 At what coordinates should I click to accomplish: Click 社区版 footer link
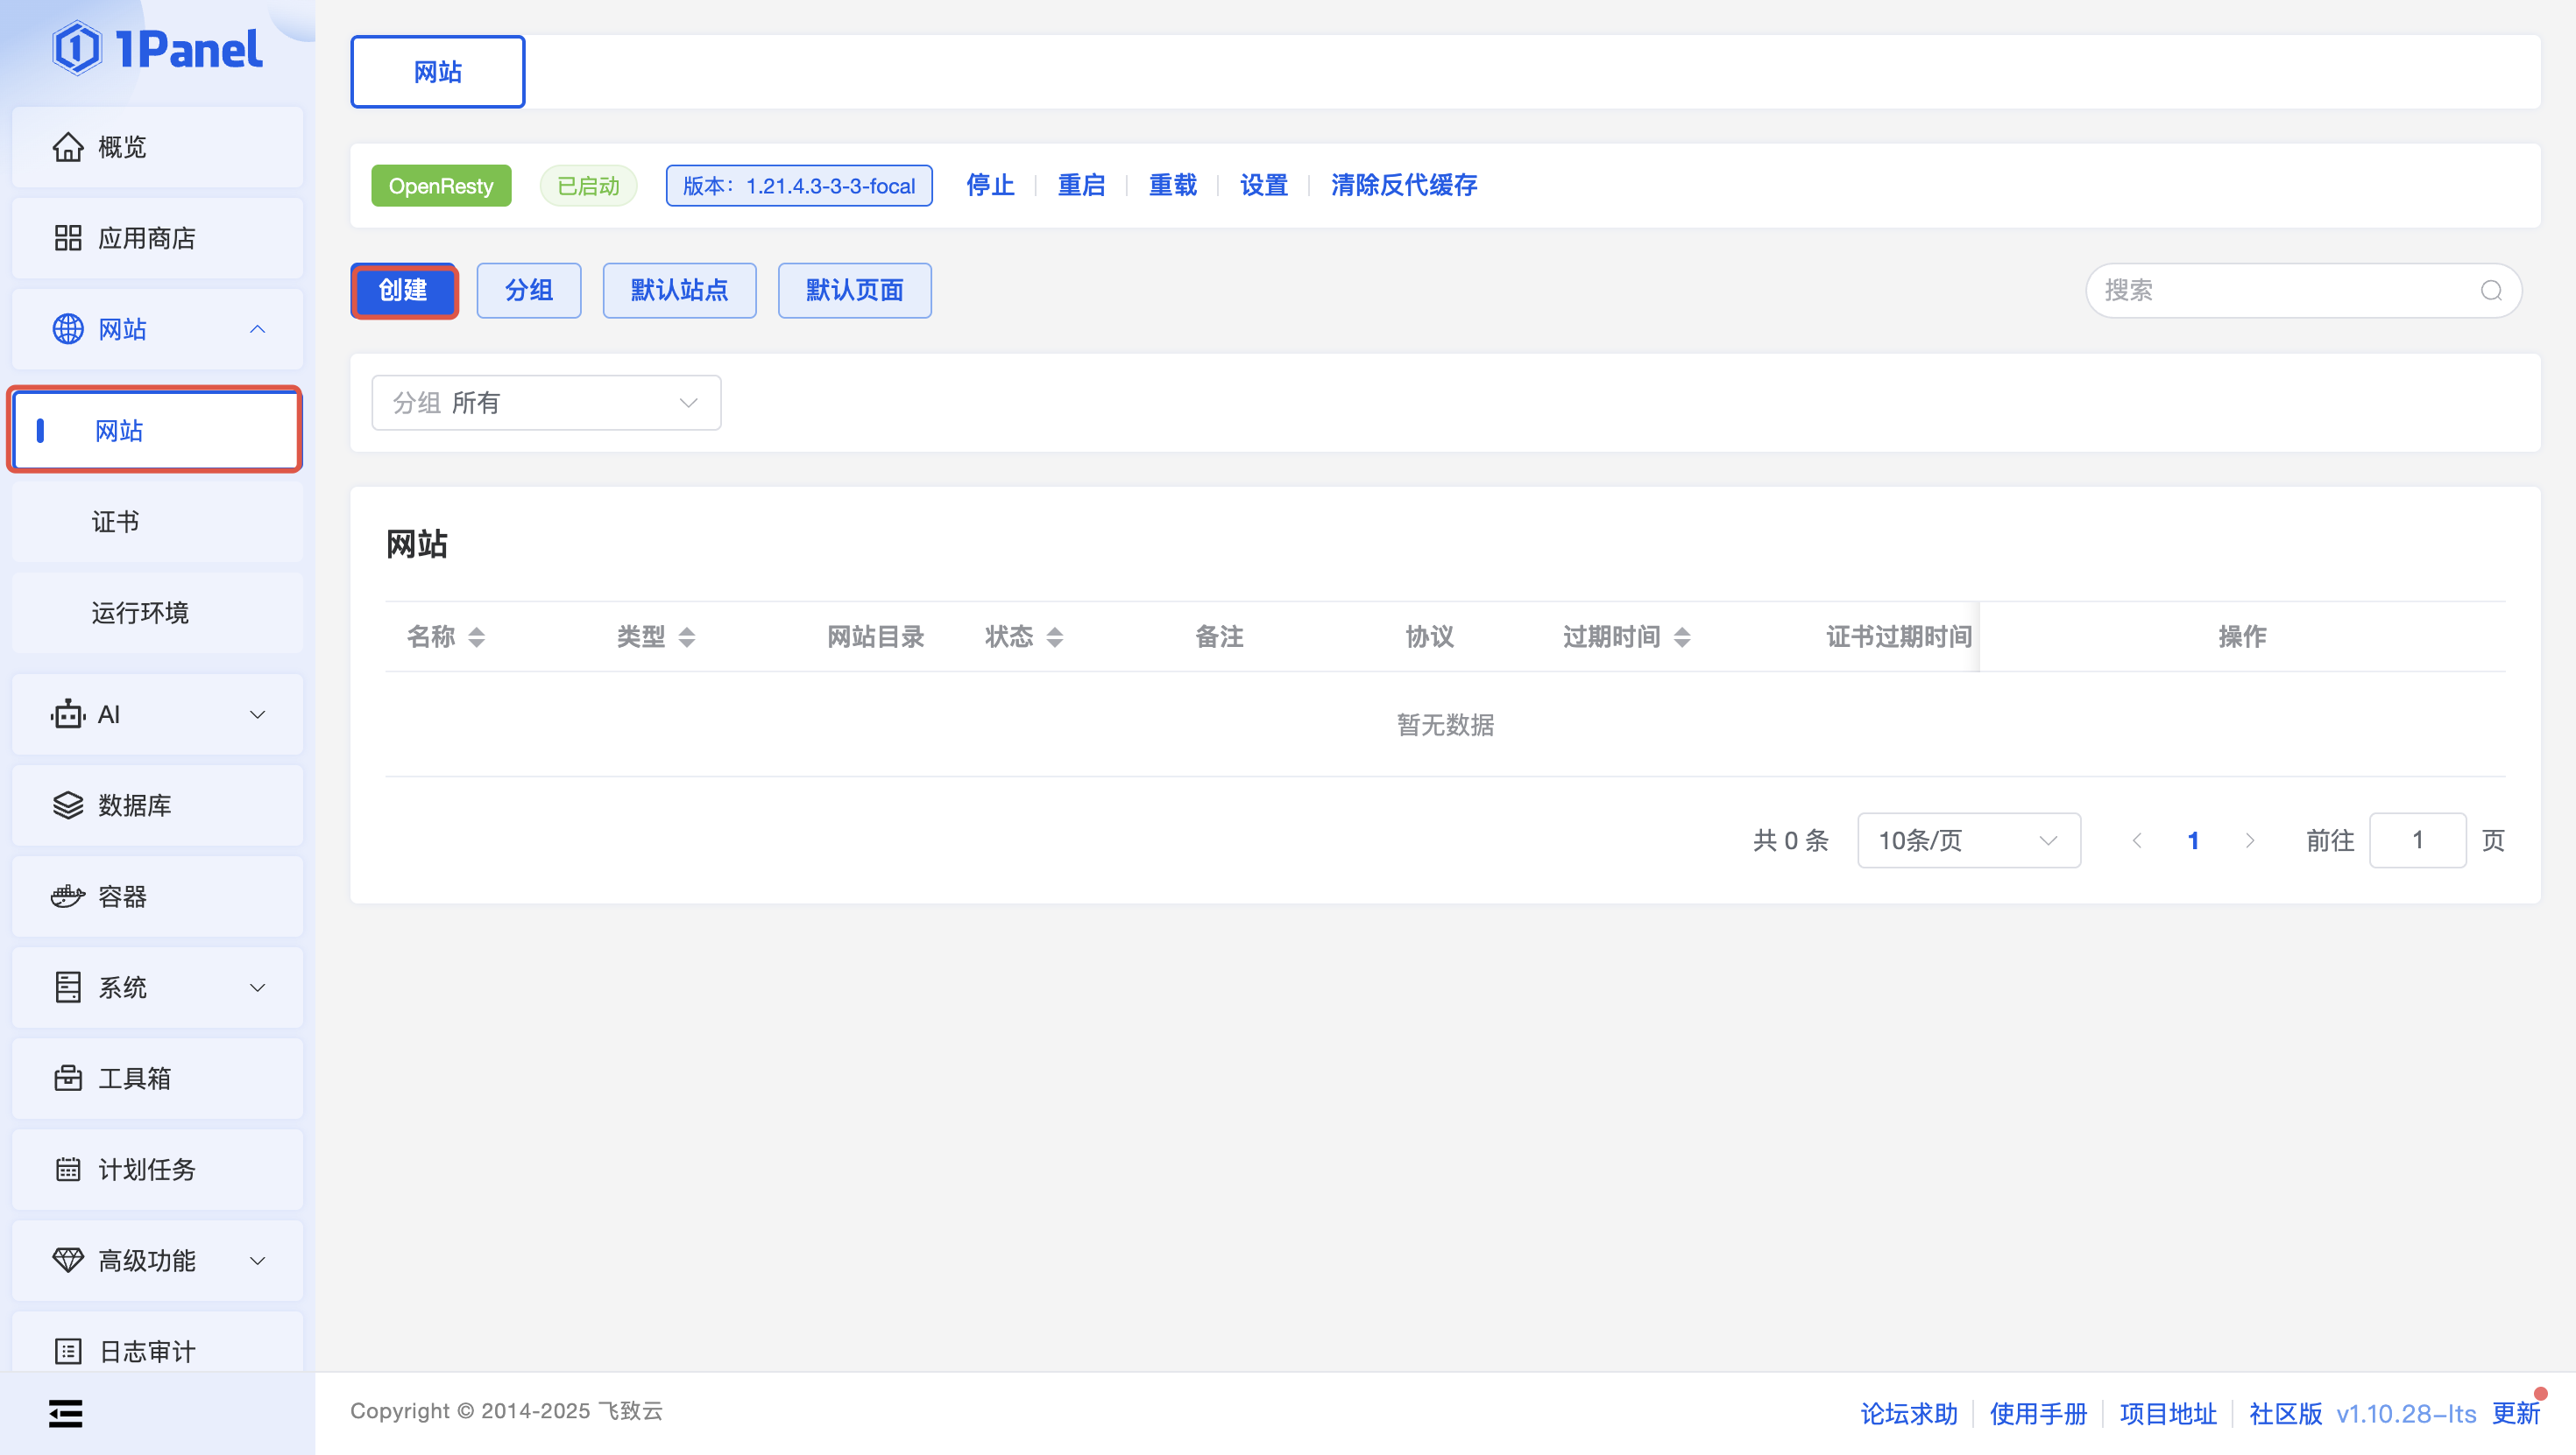(2285, 1413)
